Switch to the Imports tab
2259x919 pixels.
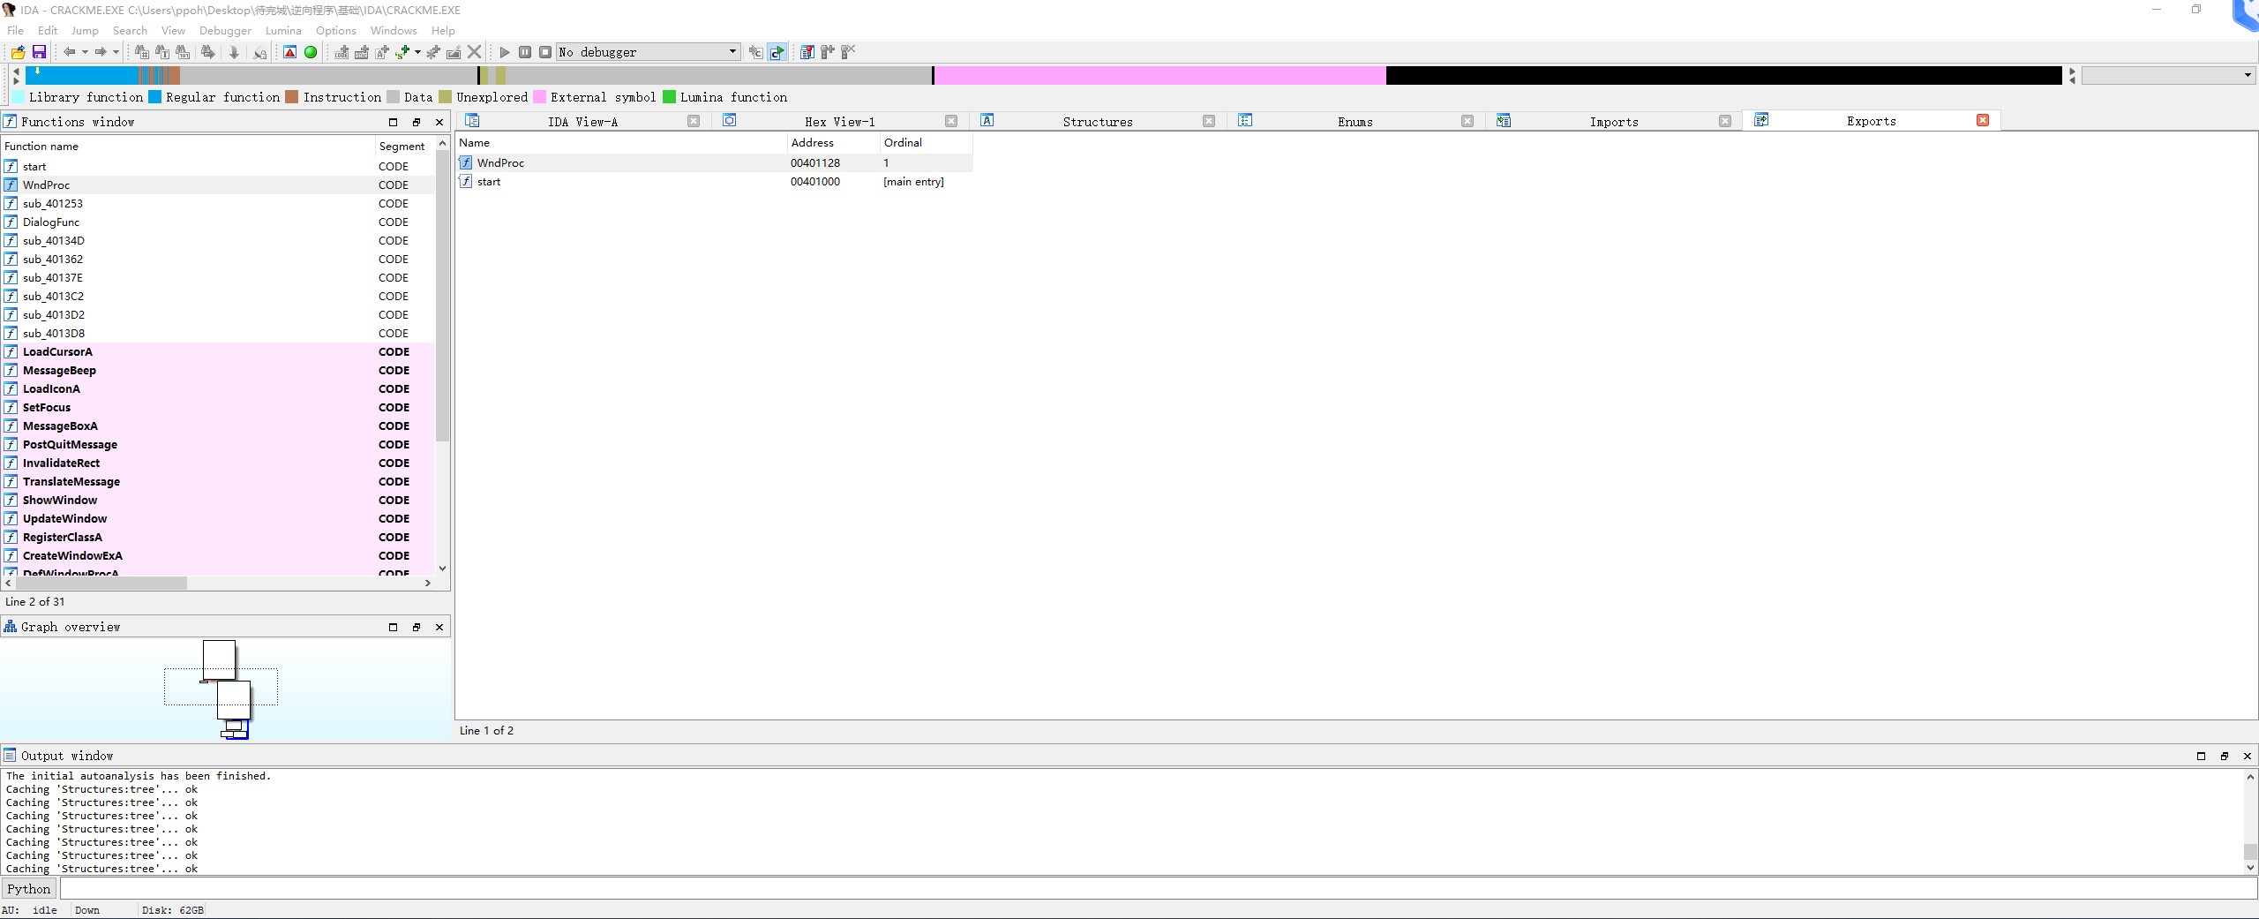1614,121
